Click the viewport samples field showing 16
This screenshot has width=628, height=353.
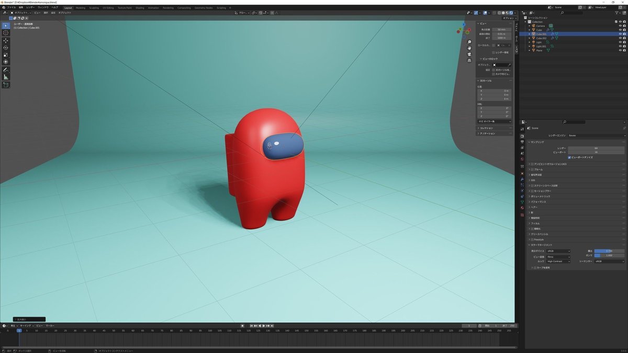pyautogui.click(x=596, y=152)
